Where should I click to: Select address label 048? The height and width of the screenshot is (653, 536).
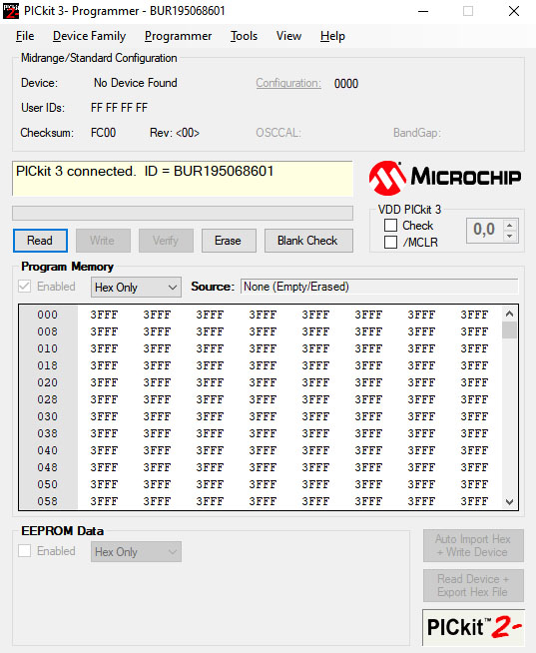(48, 467)
